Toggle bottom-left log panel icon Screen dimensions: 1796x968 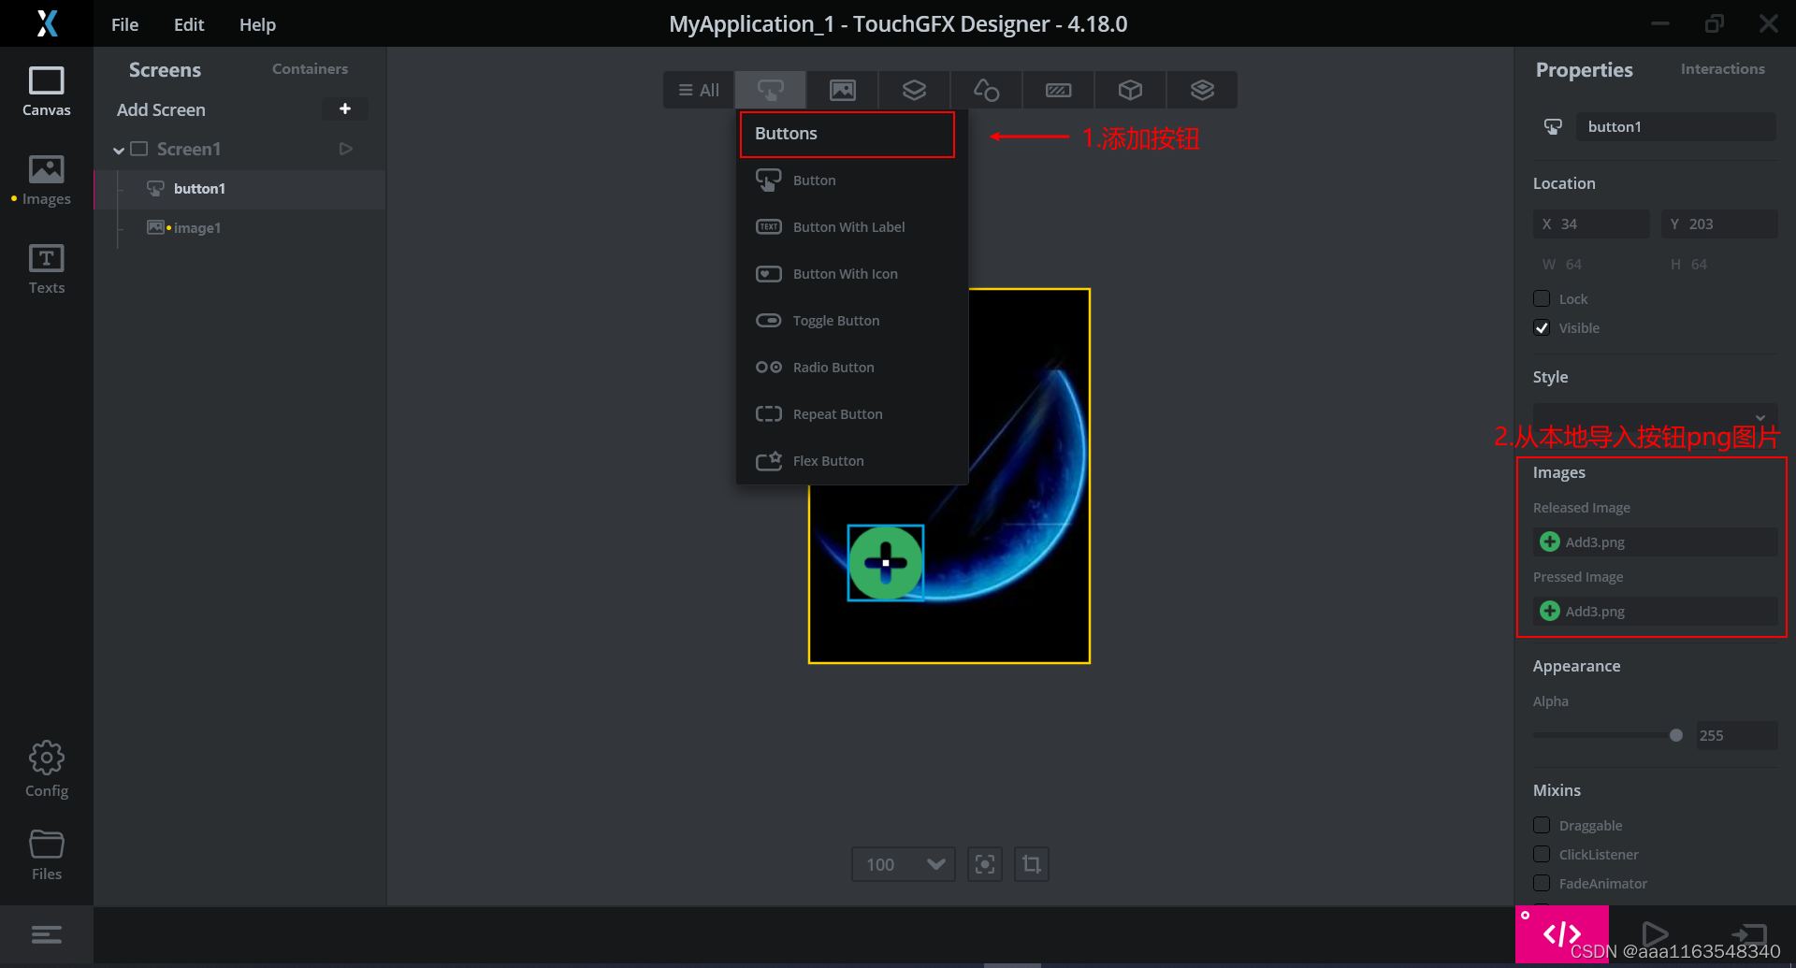[46, 934]
